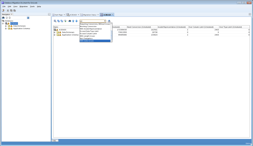Click Invalid Representation (Scheduled) column header
This screenshot has width=253, height=146.
click(173, 27)
